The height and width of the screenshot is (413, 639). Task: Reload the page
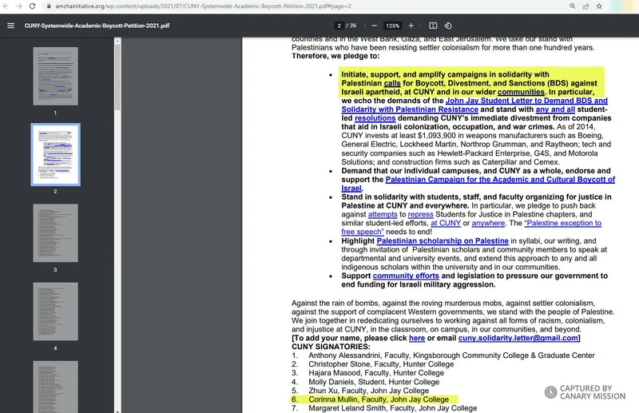point(33,6)
